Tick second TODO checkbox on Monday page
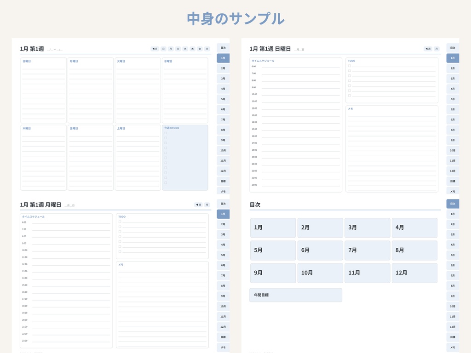471x353 pixels. (x=120, y=227)
